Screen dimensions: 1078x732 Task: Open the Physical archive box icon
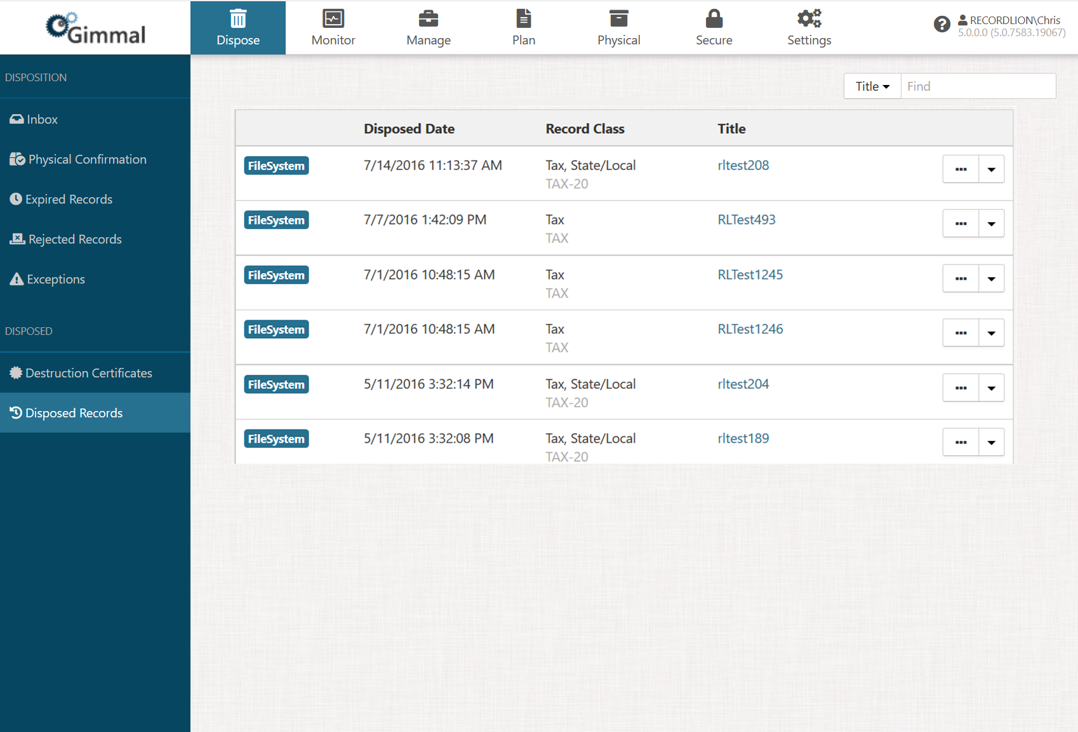pyautogui.click(x=618, y=18)
